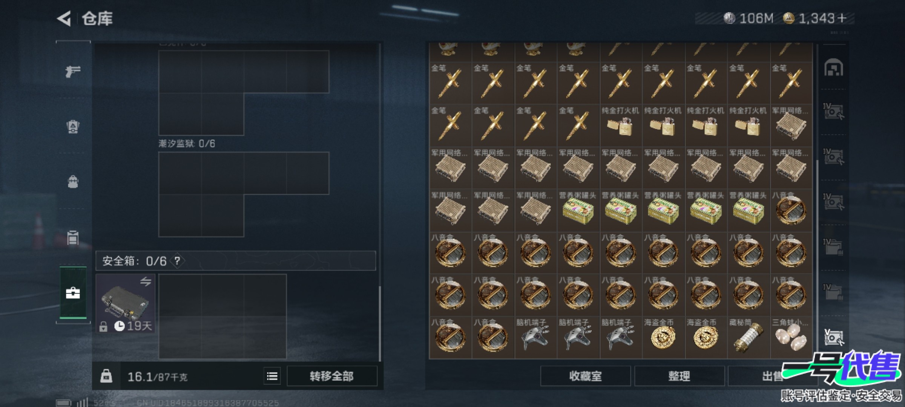Open the safe box briefcase tab
905x407 pixels.
pyautogui.click(x=73, y=293)
